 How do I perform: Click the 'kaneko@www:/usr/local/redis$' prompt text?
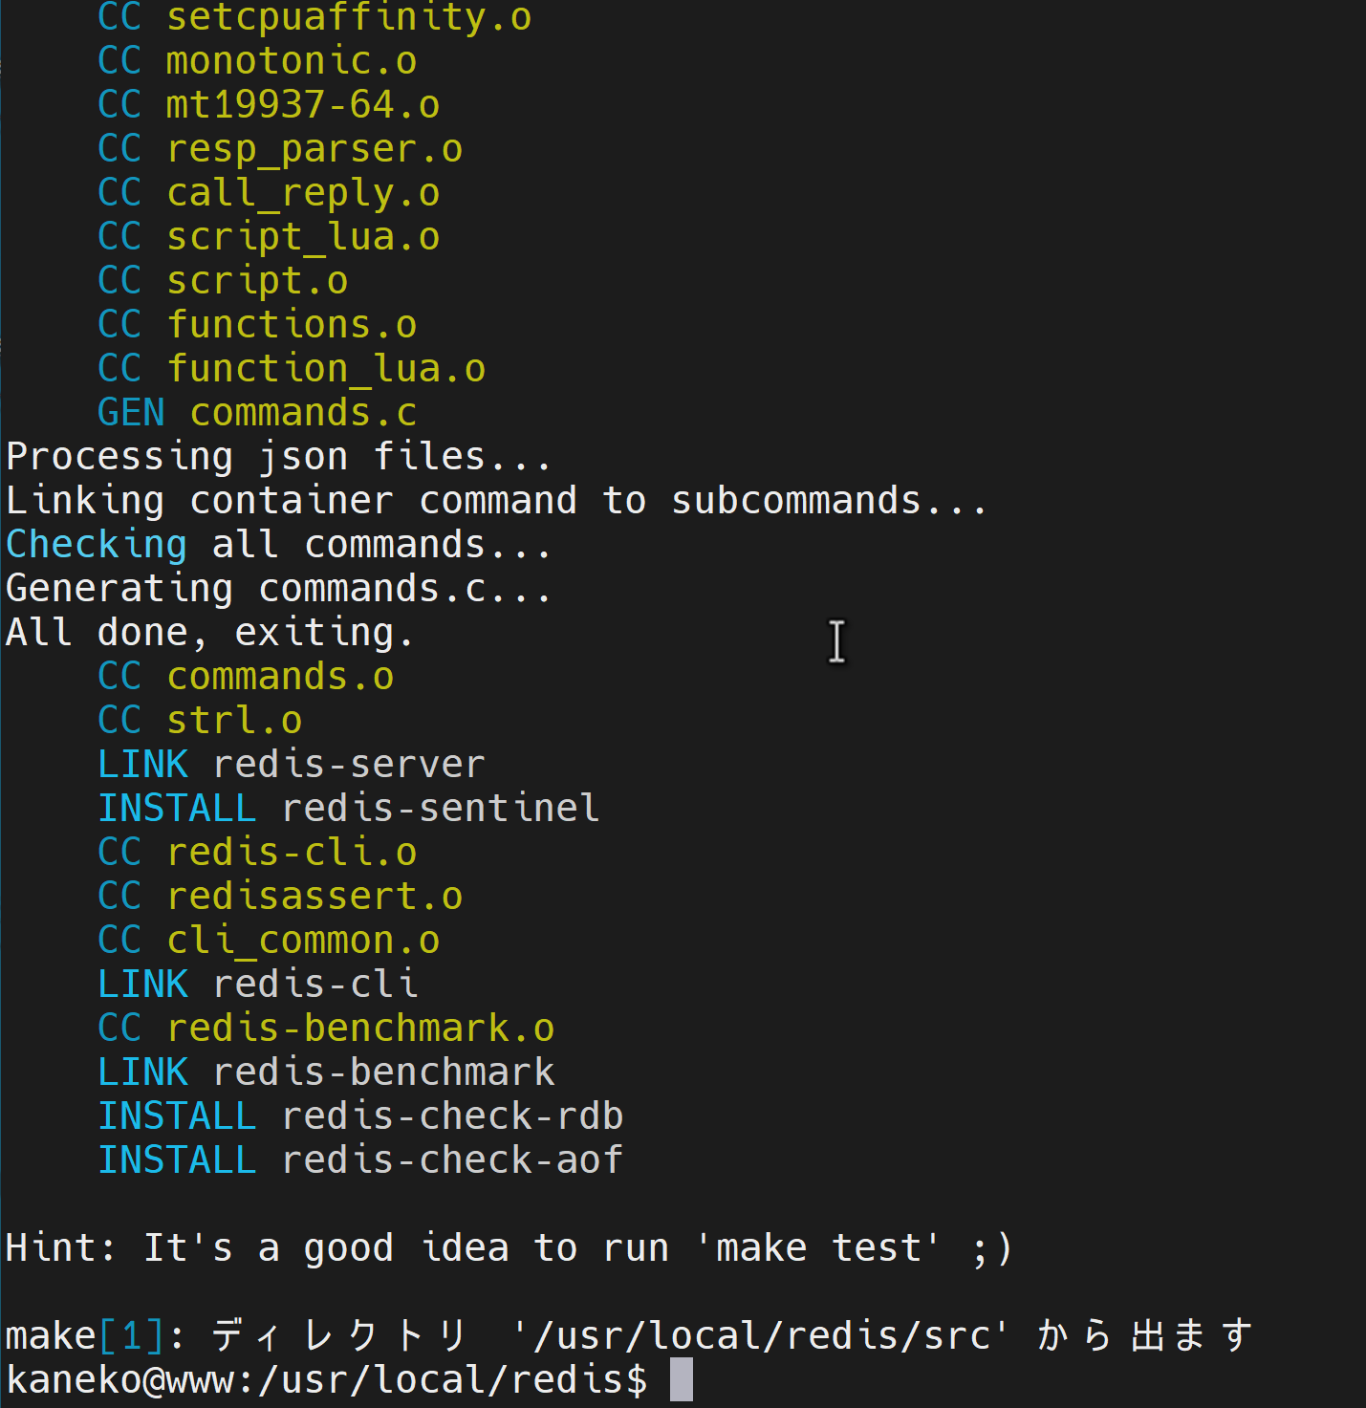point(327,1379)
